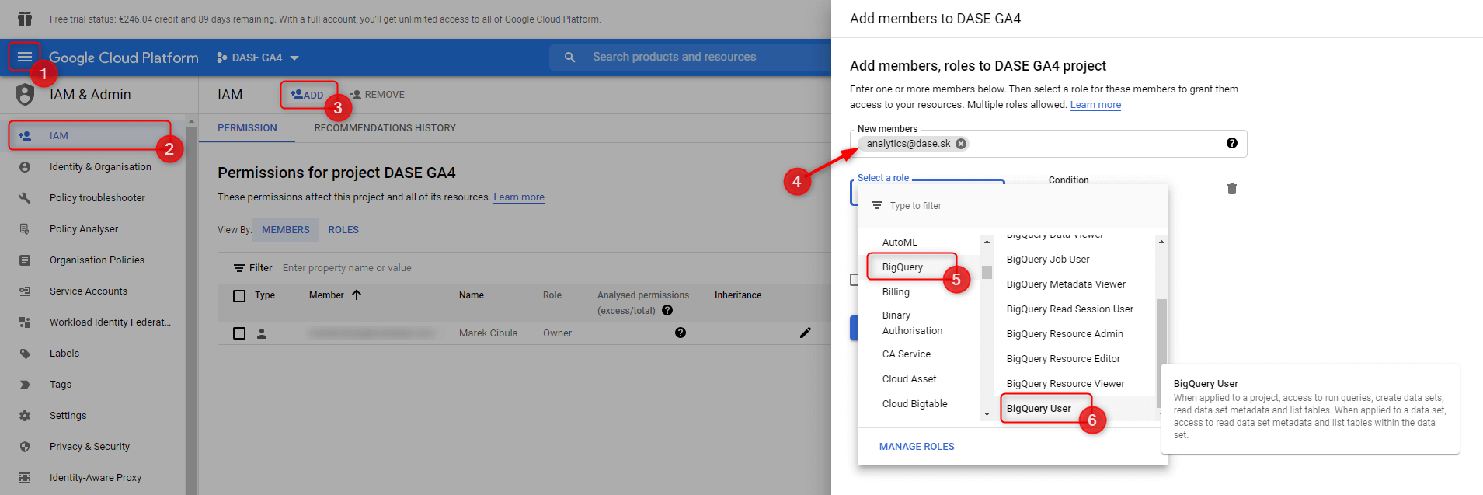Screen dimensions: 1483x495
Task: Select the Cloud Bigtable role category
Action: pyautogui.click(x=915, y=404)
